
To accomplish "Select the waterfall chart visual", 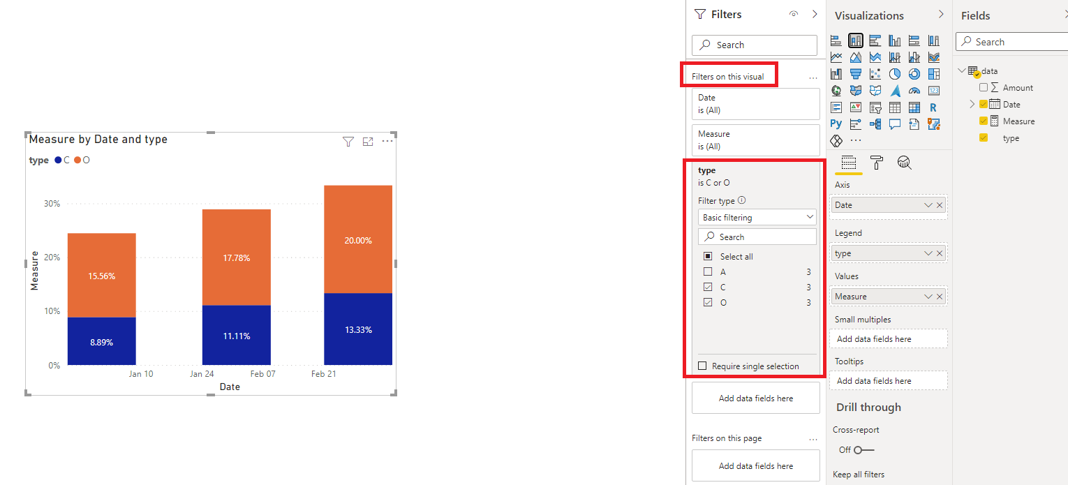I will (836, 74).
